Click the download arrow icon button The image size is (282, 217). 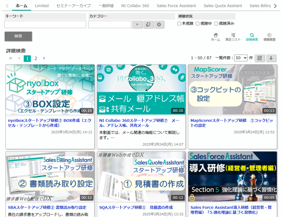[271, 58]
